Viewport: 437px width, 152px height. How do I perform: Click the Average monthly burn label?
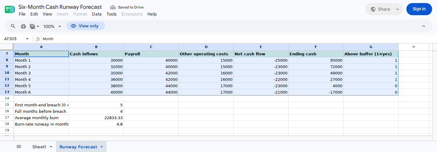pyautogui.click(x=41, y=118)
